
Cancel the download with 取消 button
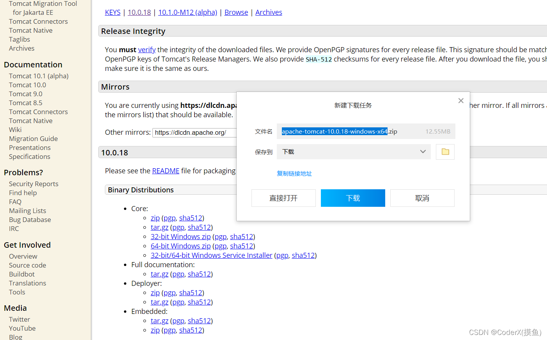click(x=422, y=198)
